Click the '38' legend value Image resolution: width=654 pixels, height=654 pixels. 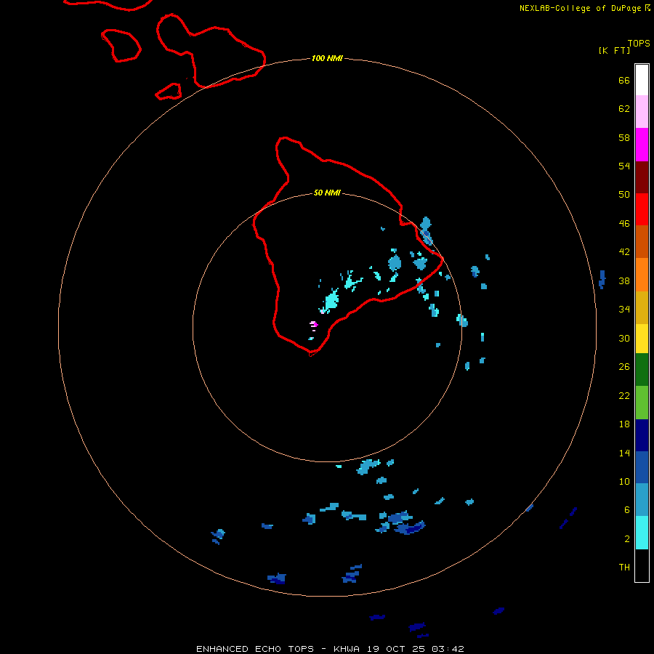click(624, 280)
